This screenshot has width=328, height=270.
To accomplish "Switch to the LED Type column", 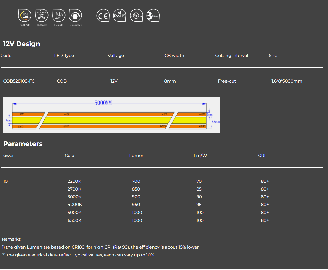I will click(64, 56).
